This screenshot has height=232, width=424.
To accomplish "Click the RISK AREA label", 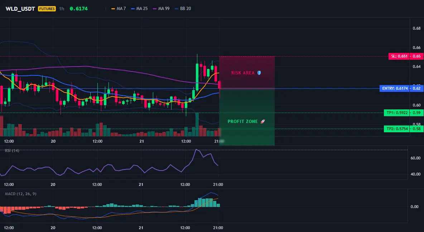I will tap(243, 73).
